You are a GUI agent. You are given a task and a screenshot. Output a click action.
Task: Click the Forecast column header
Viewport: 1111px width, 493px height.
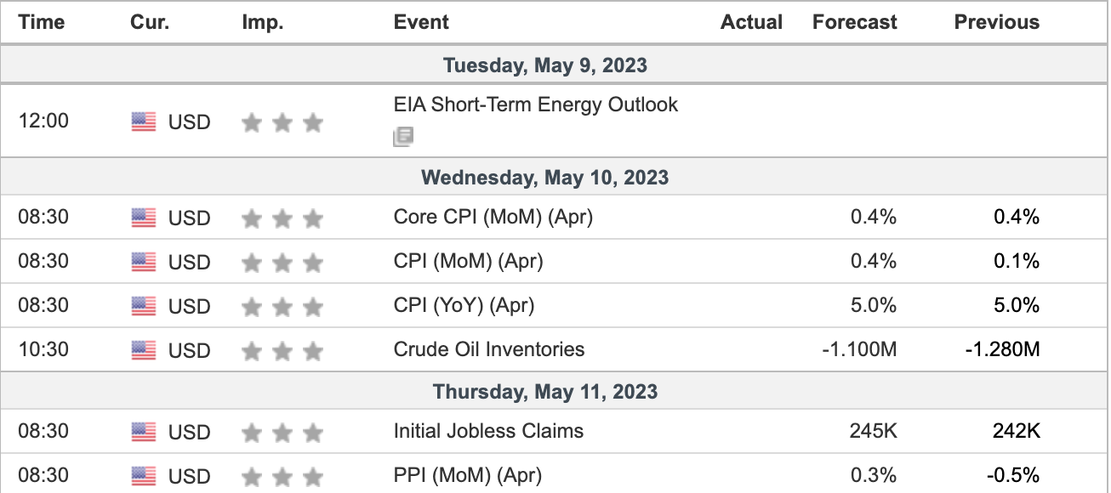point(854,23)
